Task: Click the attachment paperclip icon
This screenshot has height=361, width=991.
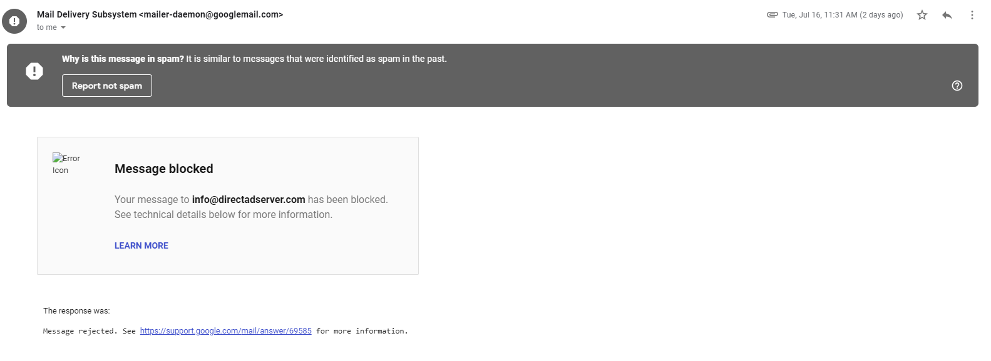Action: click(773, 15)
